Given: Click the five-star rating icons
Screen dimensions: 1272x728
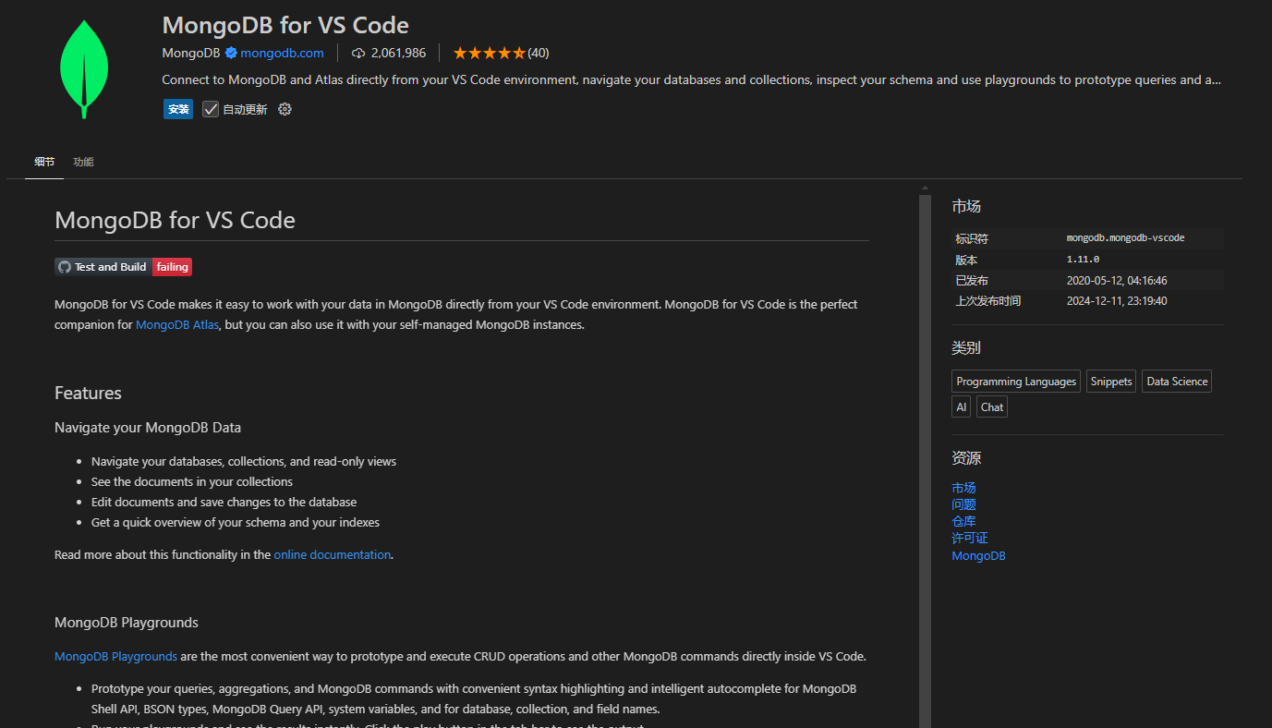Looking at the screenshot, I should 489,53.
